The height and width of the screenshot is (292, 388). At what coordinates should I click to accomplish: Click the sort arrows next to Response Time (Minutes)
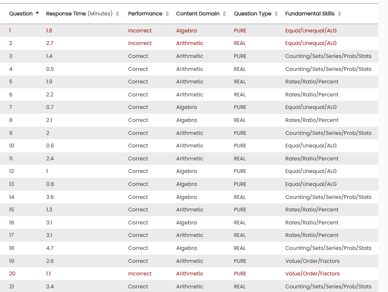[x=117, y=14]
